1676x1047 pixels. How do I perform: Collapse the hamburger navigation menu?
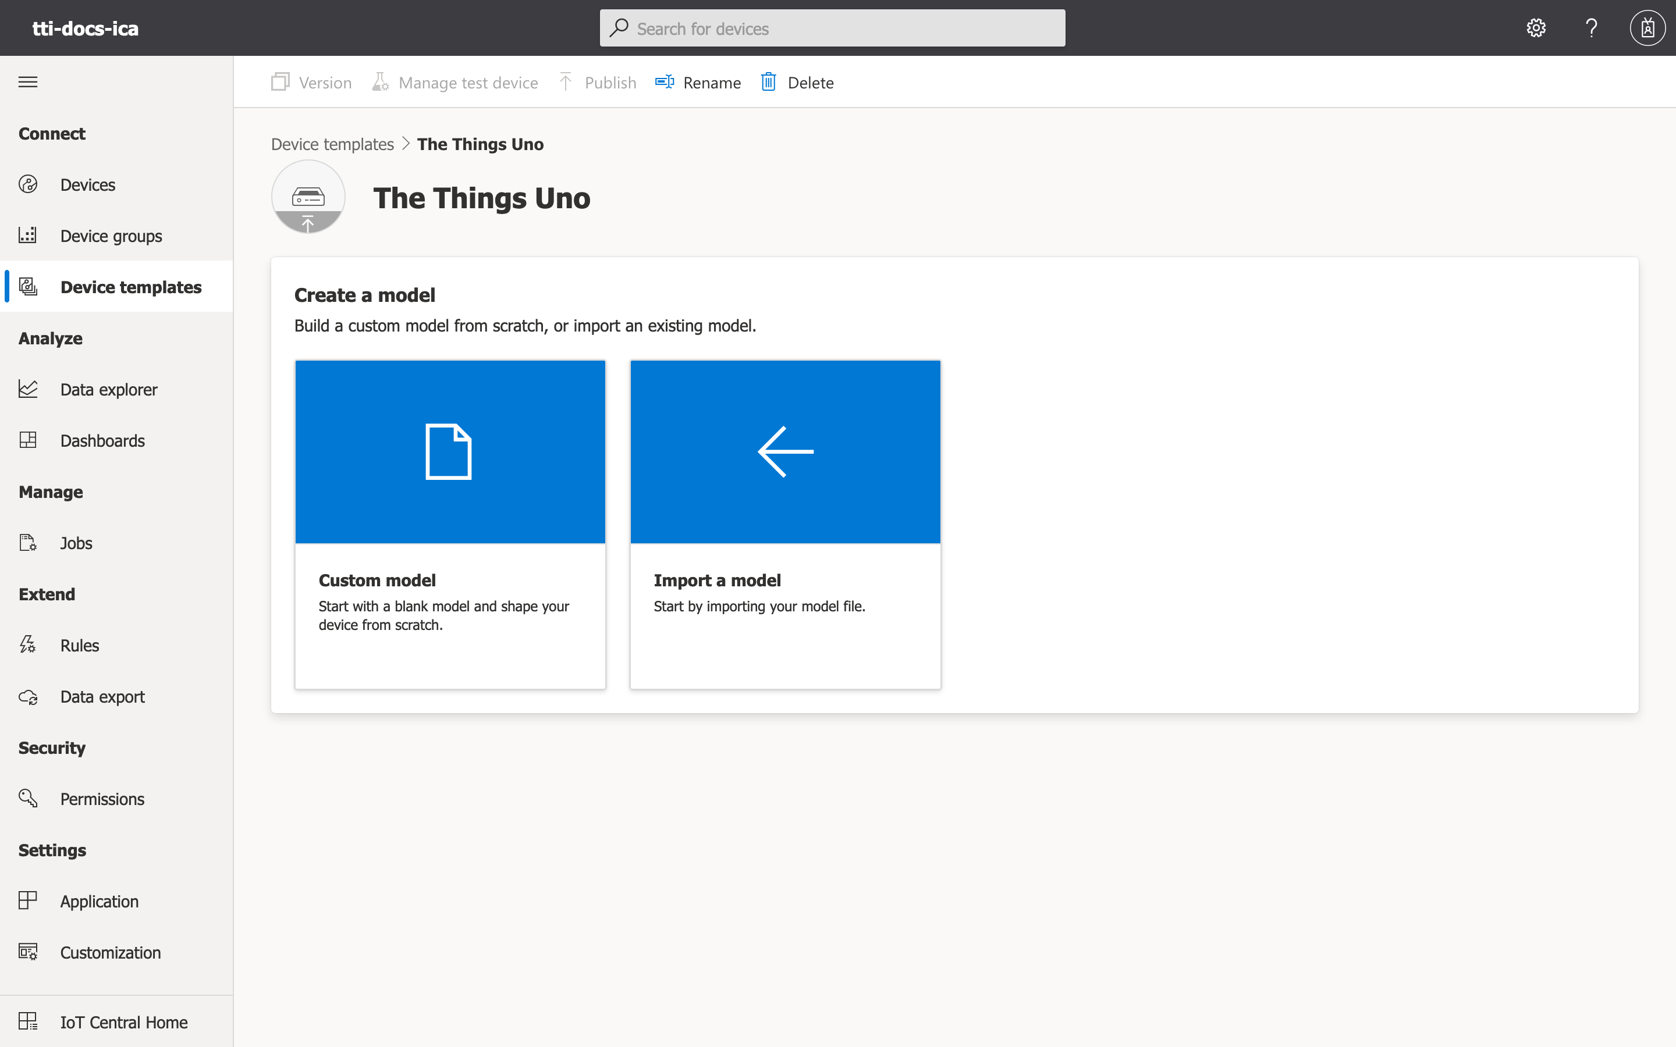28,81
